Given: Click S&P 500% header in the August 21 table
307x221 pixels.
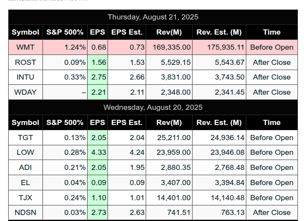Looking at the screenshot, I should coord(65,32).
